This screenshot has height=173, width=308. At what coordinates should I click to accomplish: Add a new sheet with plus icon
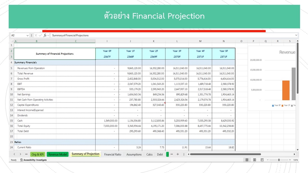tap(177, 154)
